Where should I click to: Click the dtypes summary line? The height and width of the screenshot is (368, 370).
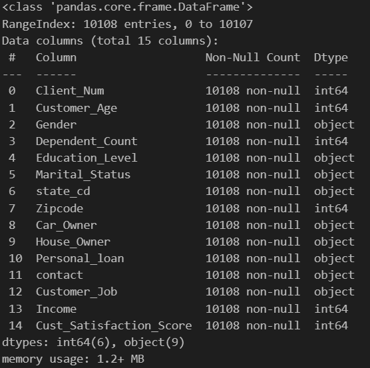[x=93, y=343]
